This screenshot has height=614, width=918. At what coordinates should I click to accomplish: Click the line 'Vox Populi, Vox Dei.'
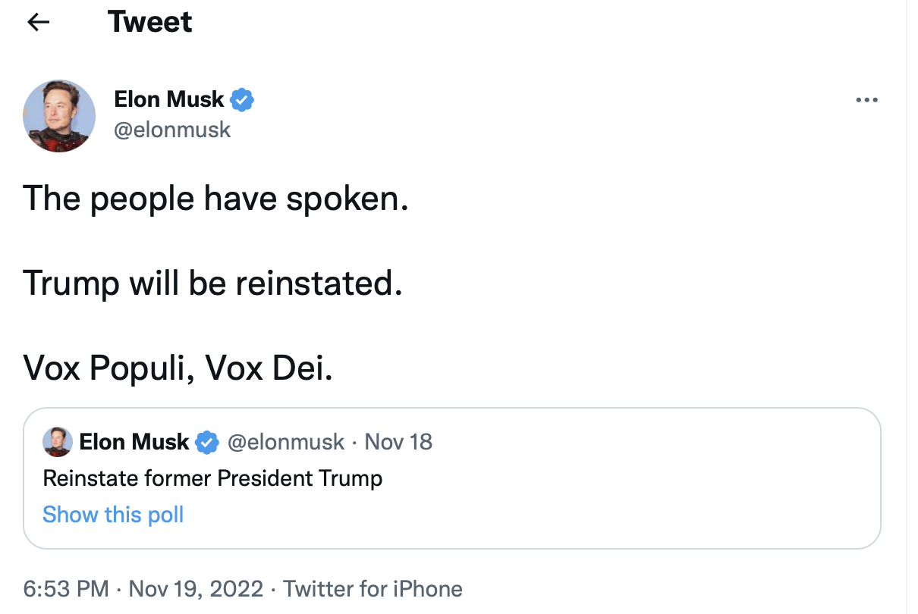click(178, 368)
